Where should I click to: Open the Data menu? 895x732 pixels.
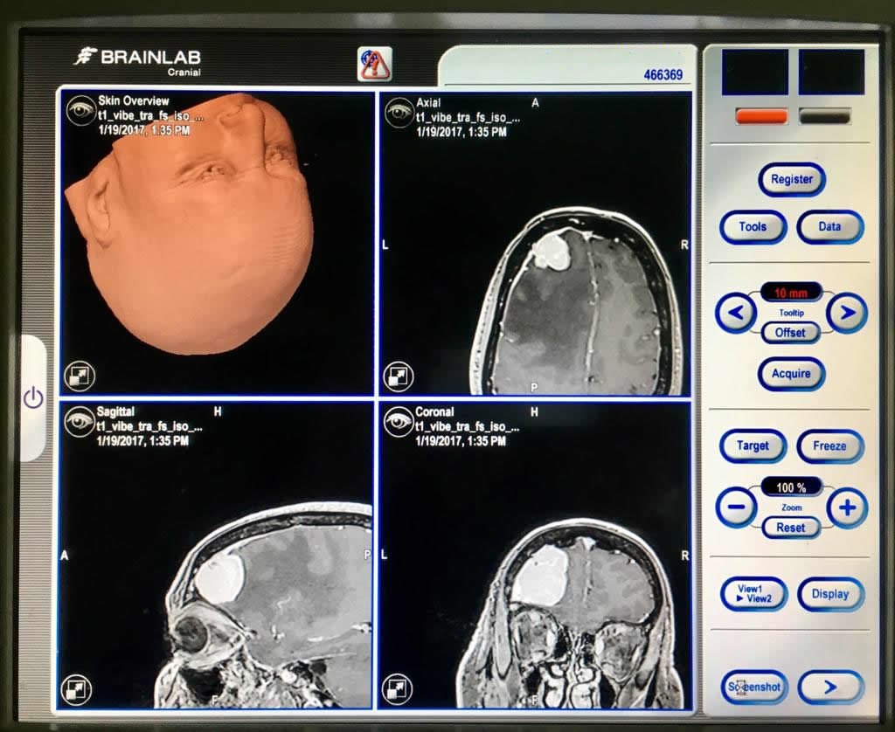[x=830, y=226]
